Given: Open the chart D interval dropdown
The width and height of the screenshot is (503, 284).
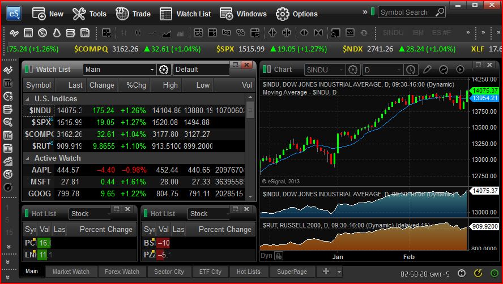Looking at the screenshot, I should [x=383, y=70].
